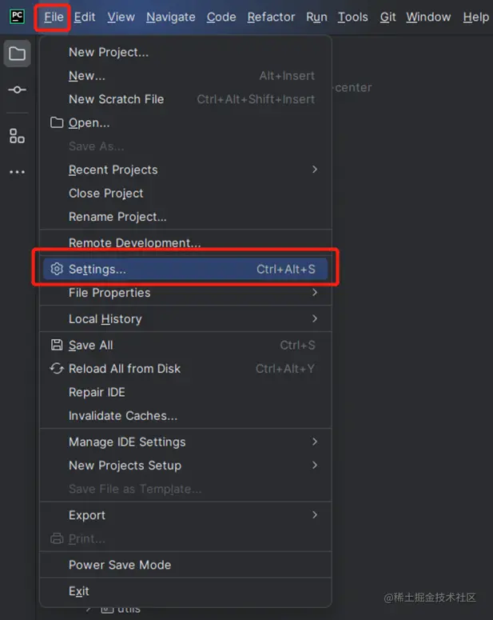
Task: Click the Save All disk icon
Action: point(57,345)
